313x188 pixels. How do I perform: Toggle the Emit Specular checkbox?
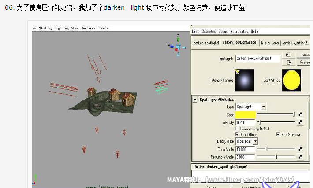click(x=278, y=134)
